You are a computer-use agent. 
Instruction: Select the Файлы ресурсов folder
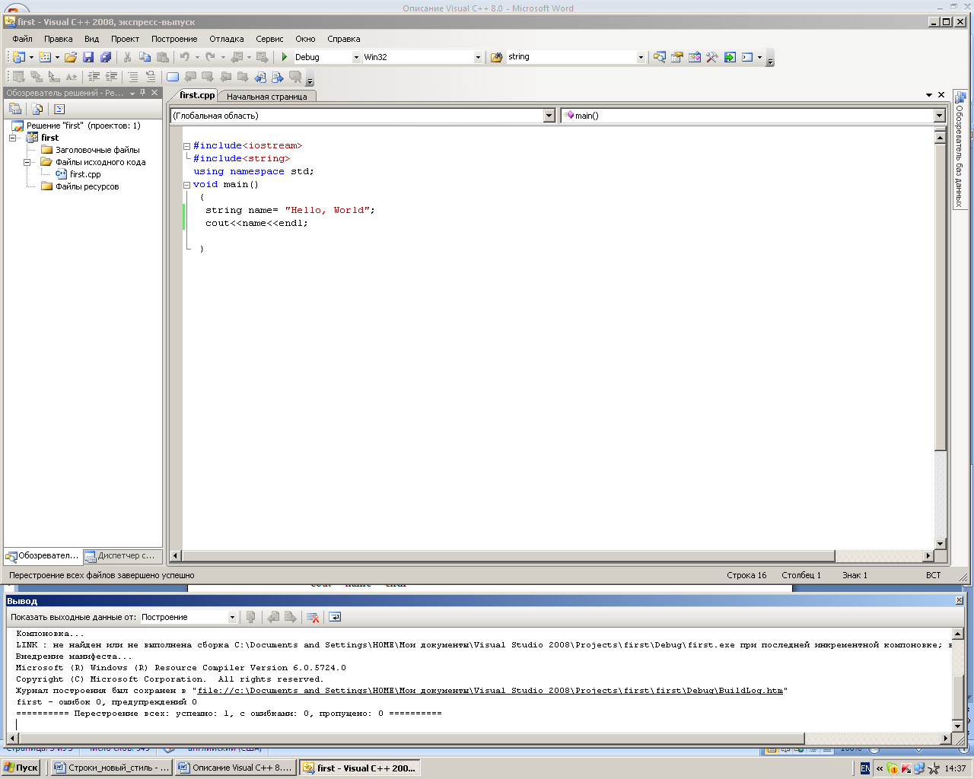point(87,186)
